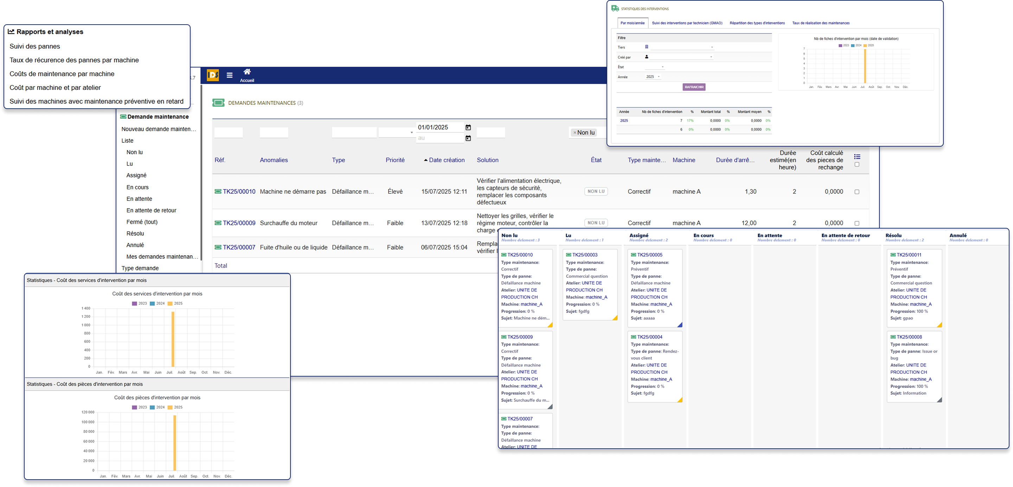Image resolution: width=1013 pixels, height=487 pixels.
Task: Click the user icon next to Créé par
Action: click(x=647, y=57)
